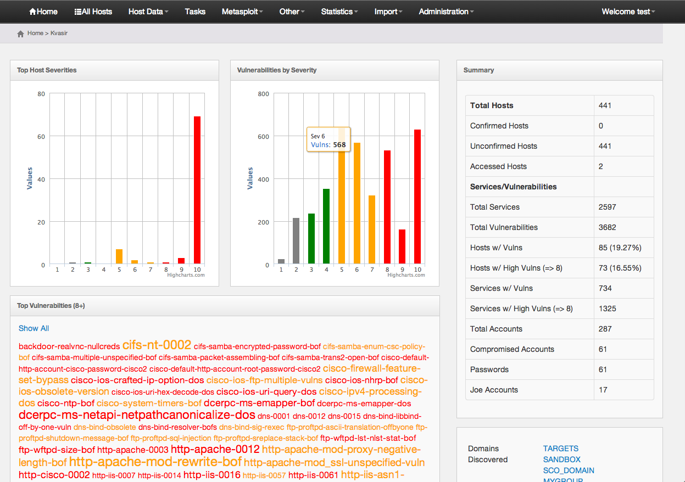This screenshot has width=685, height=482.
Task: Select the TARGETS domain link
Action: click(560, 449)
